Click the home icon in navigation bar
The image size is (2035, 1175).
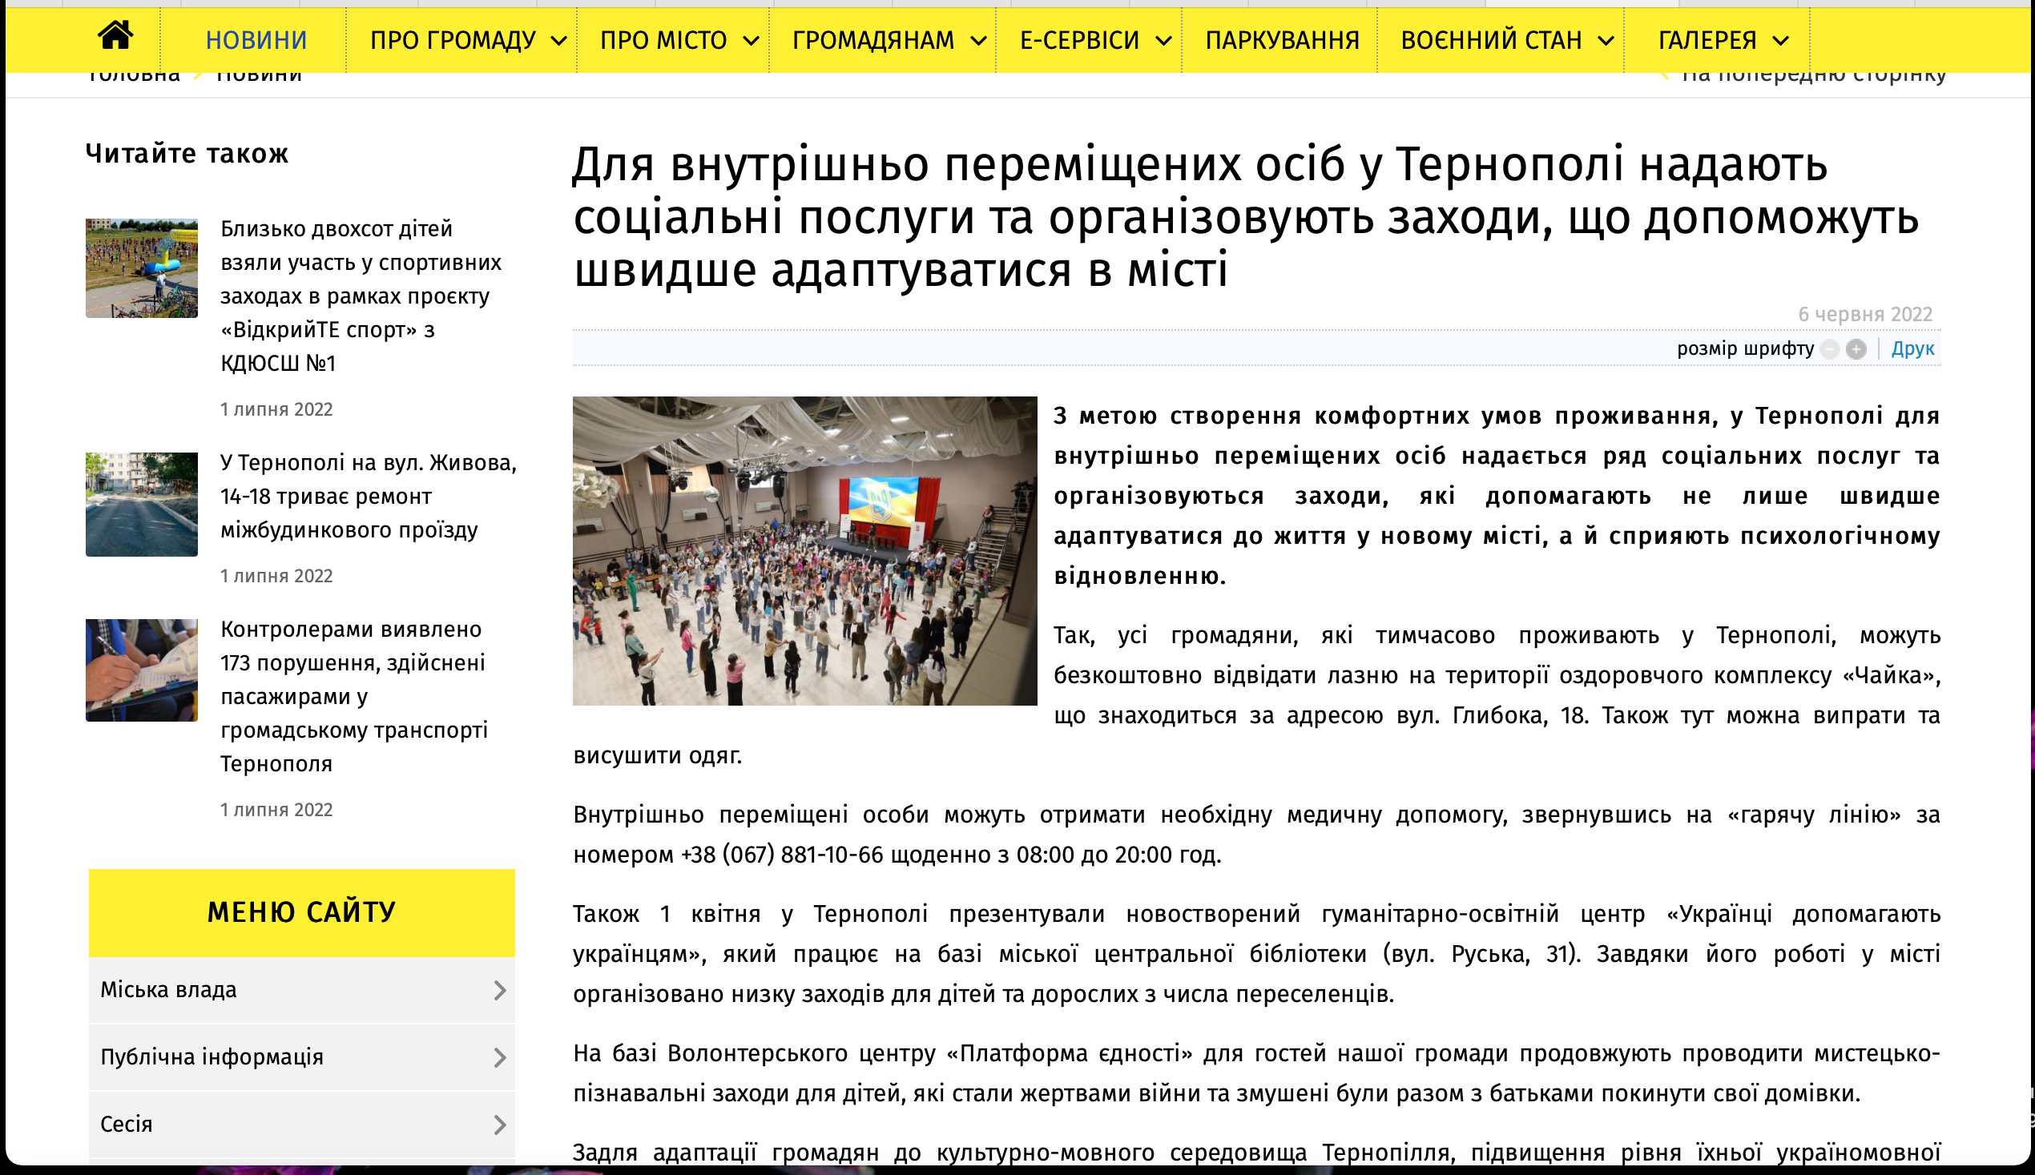[x=115, y=36]
